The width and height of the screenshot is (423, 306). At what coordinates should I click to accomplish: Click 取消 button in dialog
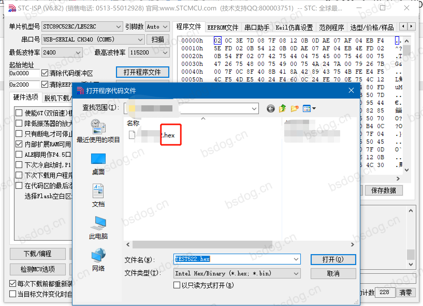333,273
